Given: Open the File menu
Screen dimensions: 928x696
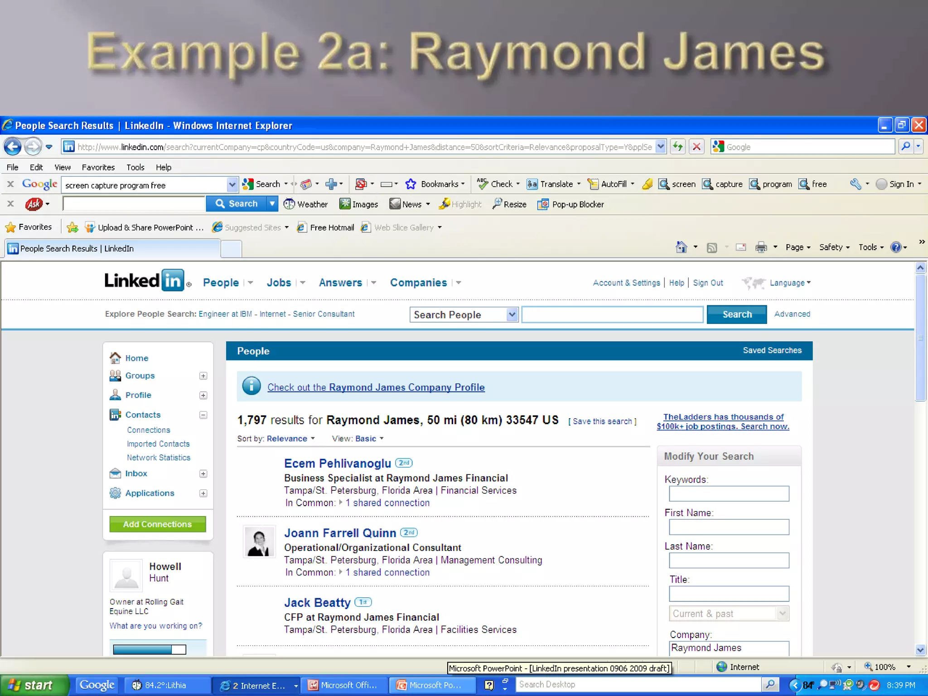Looking at the screenshot, I should pyautogui.click(x=12, y=167).
